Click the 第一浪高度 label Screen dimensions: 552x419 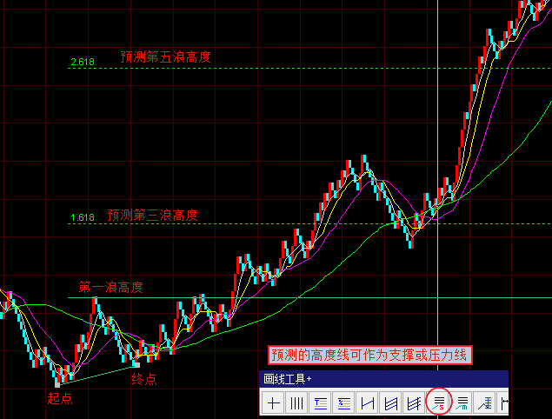[110, 287]
